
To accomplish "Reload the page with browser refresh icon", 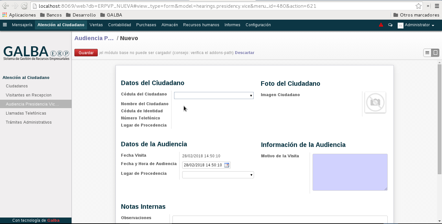I will pyautogui.click(x=24, y=6).
